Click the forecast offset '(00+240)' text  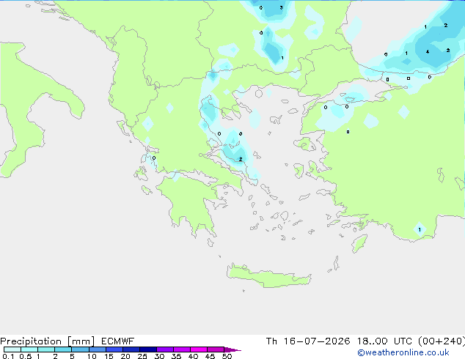click(x=442, y=341)
